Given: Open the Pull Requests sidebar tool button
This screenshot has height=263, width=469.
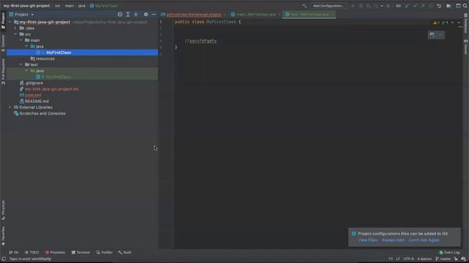Looking at the screenshot, I should point(3,72).
